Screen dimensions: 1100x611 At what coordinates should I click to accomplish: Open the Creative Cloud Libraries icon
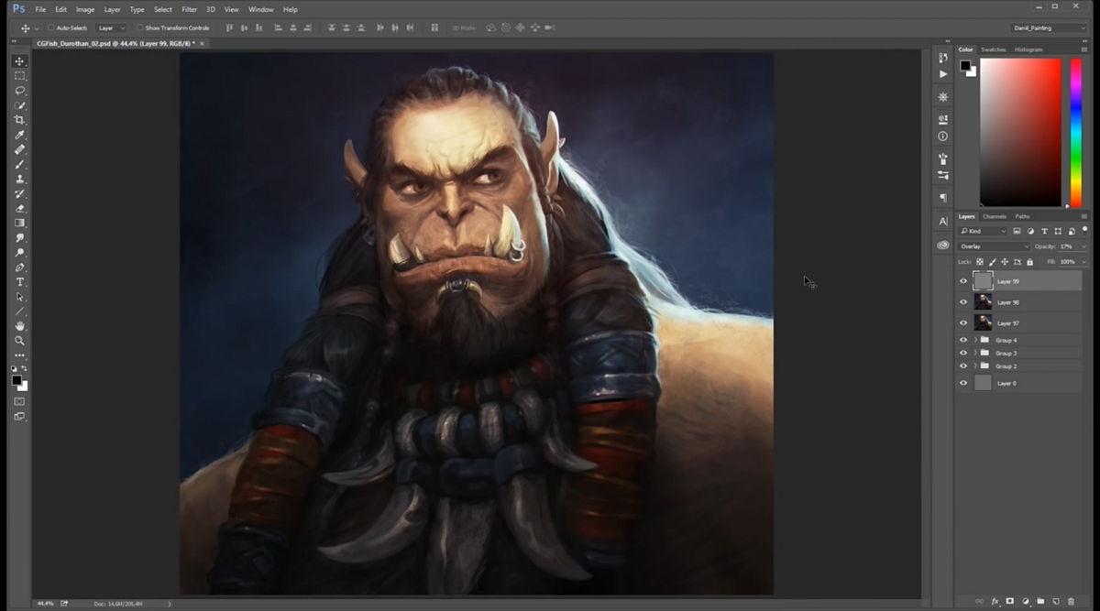click(x=943, y=245)
